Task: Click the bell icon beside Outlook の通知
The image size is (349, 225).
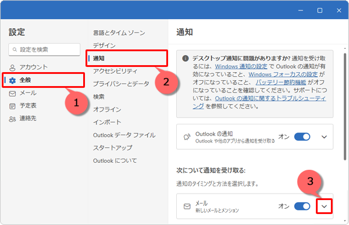Action: 187,137
